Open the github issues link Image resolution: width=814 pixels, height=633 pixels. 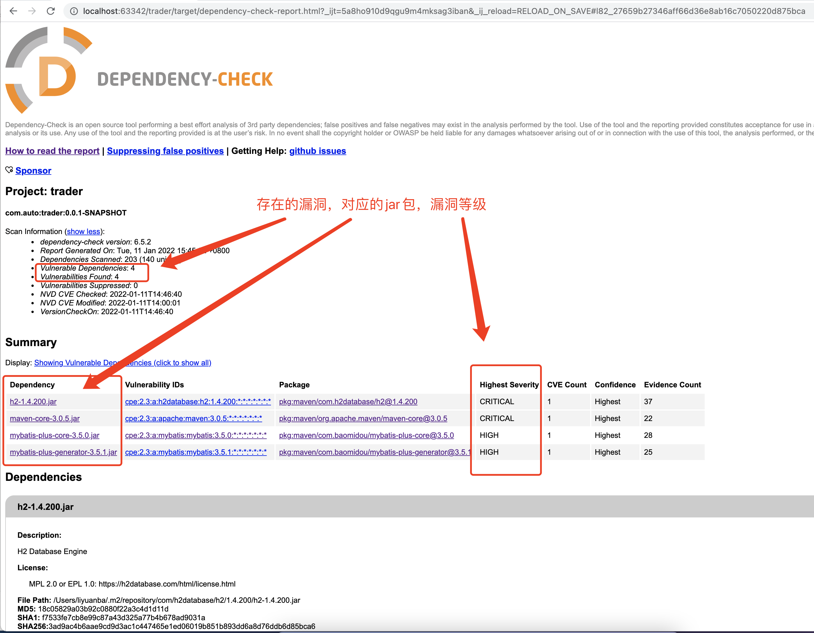[x=317, y=151]
